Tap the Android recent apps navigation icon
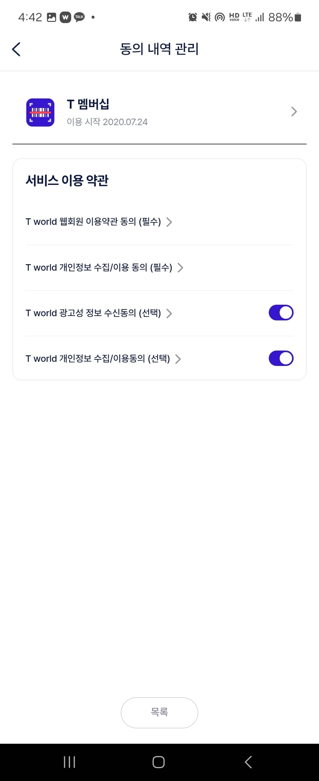This screenshot has height=781, width=319. click(69, 762)
